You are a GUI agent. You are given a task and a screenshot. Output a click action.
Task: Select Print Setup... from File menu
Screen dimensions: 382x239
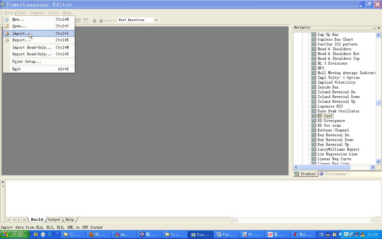pyautogui.click(x=39, y=62)
